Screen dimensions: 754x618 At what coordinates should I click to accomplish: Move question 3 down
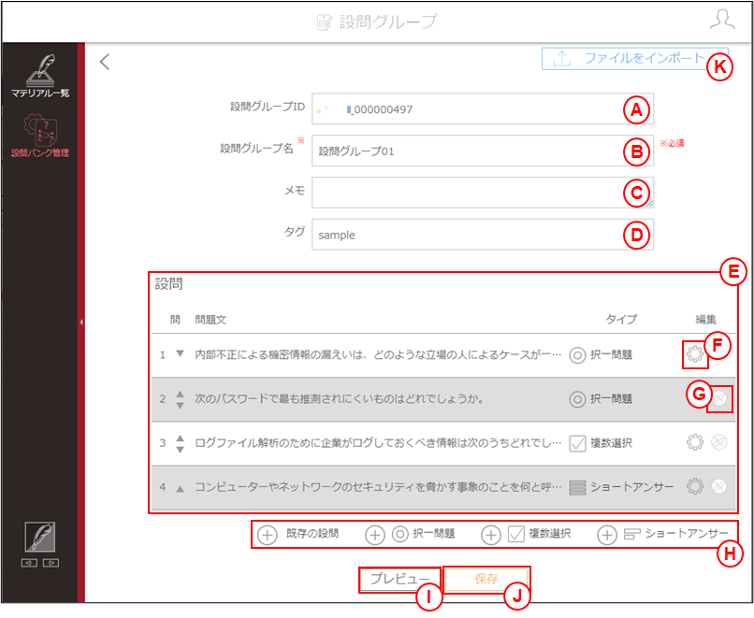tap(181, 451)
